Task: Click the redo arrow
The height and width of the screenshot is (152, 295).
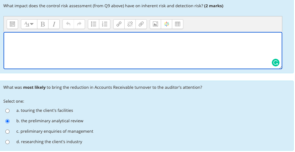Action: click(x=79, y=24)
